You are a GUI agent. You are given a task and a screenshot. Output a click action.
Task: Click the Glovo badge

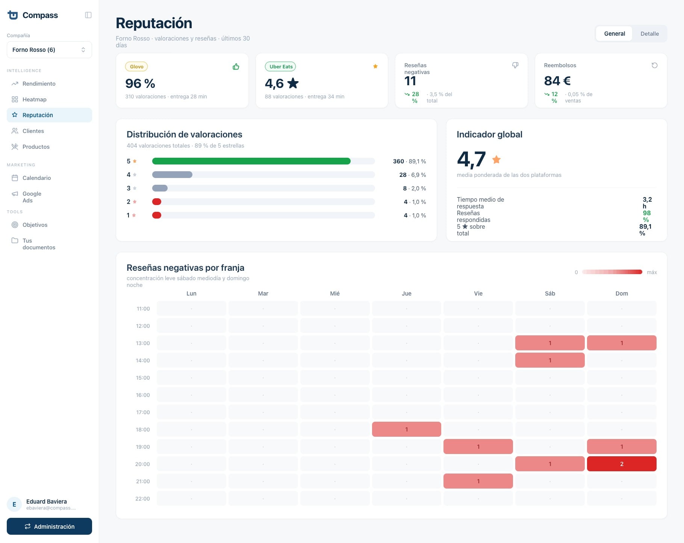[x=136, y=66]
